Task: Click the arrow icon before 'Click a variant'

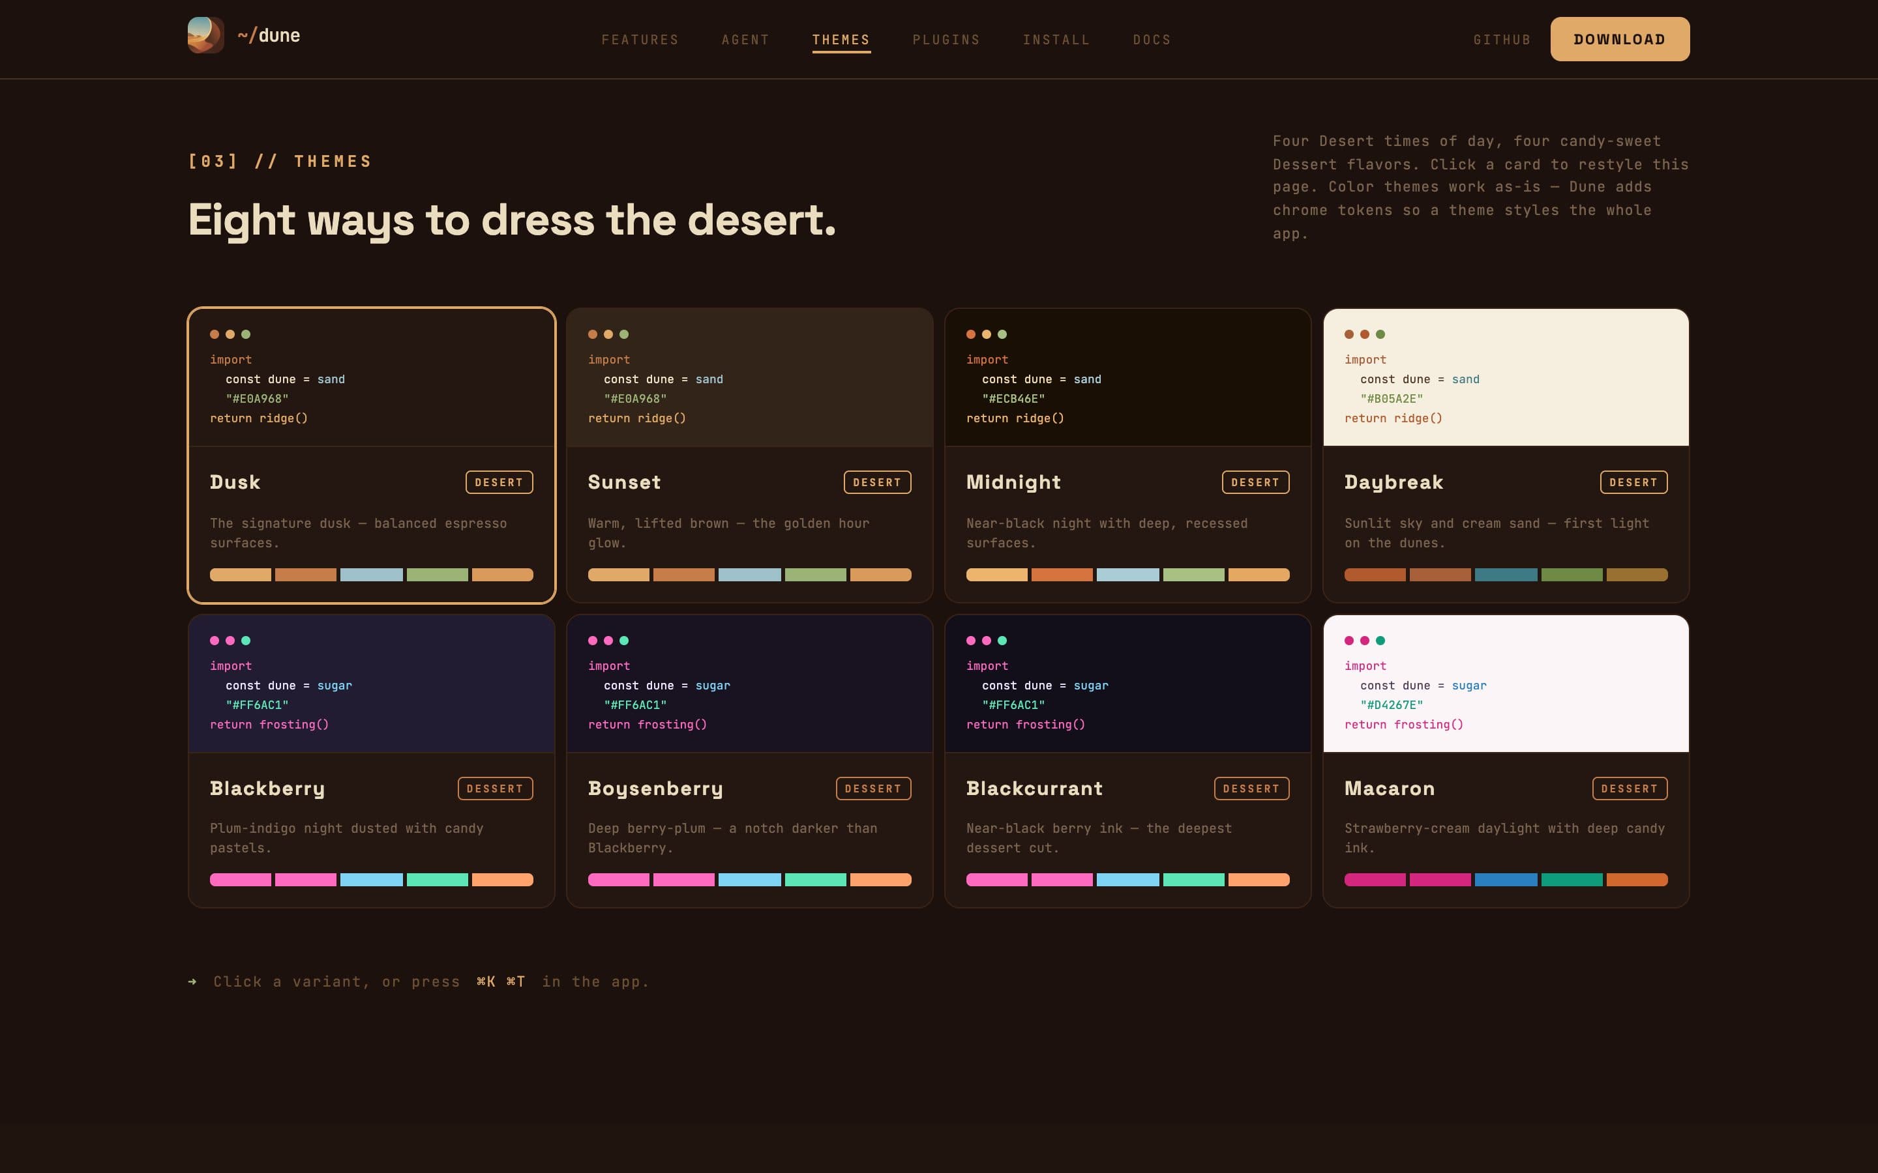Action: coord(192,981)
